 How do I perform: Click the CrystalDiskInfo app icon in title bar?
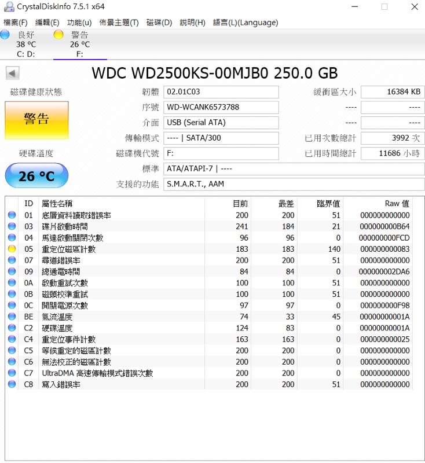pos(8,7)
